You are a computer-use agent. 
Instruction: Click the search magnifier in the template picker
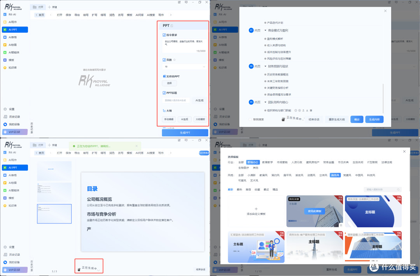(398, 189)
